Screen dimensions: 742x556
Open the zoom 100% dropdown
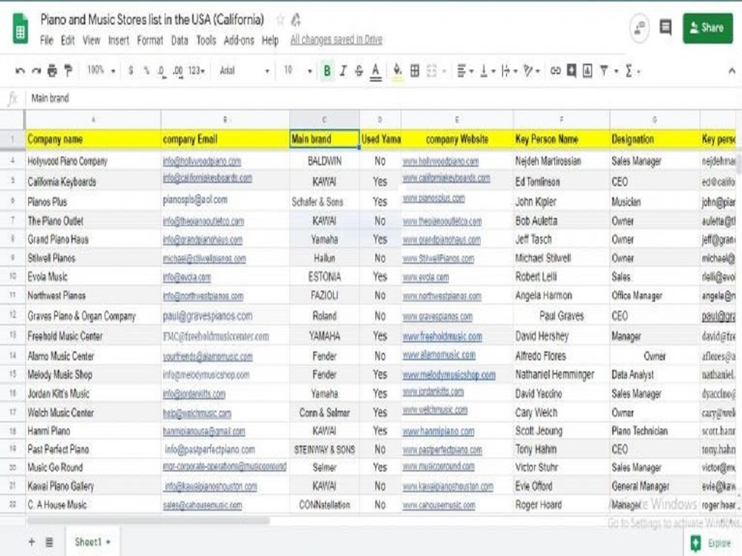click(101, 70)
